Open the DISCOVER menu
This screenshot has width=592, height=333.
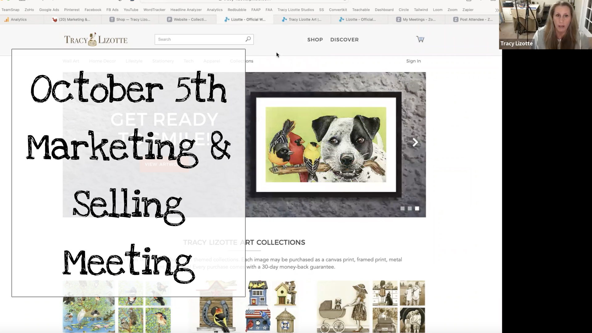point(344,39)
